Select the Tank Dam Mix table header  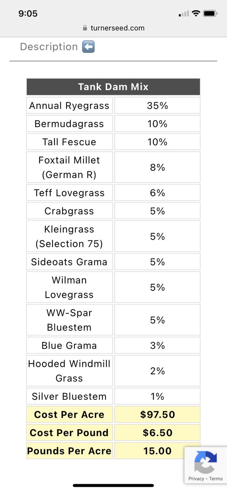click(x=113, y=87)
